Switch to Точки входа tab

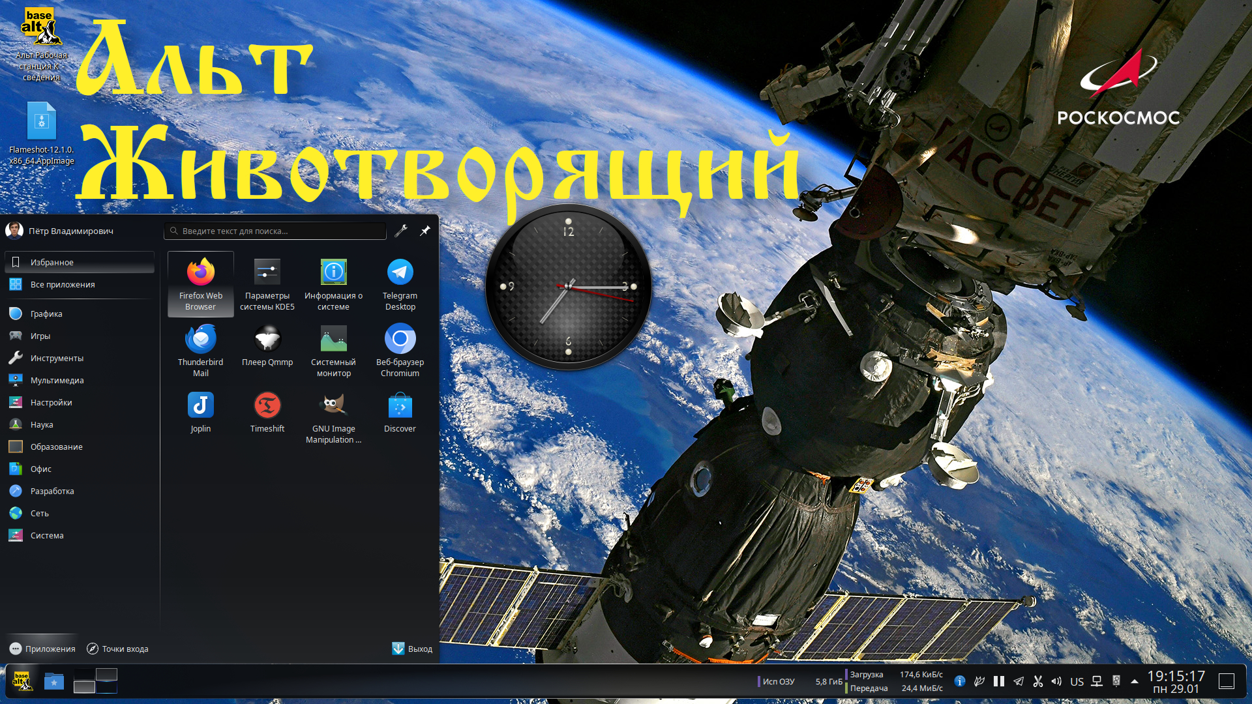pos(117,649)
